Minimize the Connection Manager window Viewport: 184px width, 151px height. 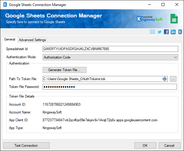click(x=149, y=5)
